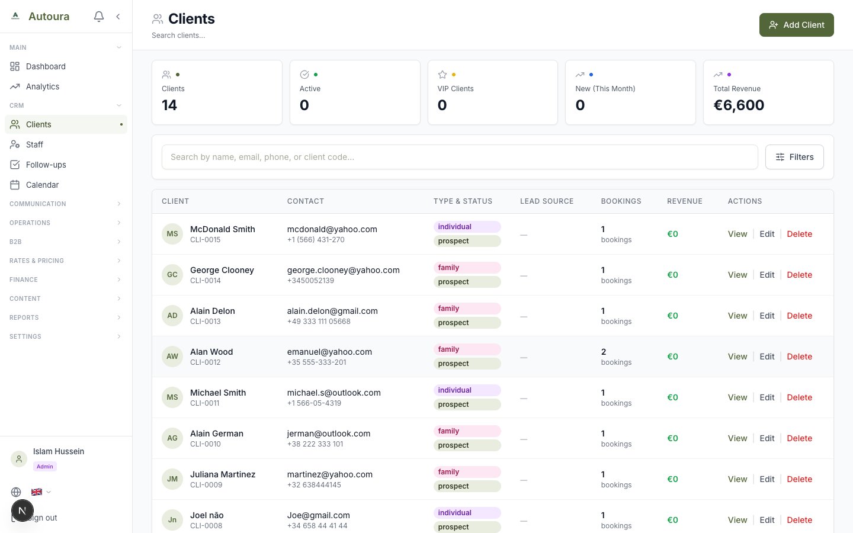This screenshot has width=853, height=533.
Task: Open Follow-ups in the sidebar
Action: click(66, 165)
